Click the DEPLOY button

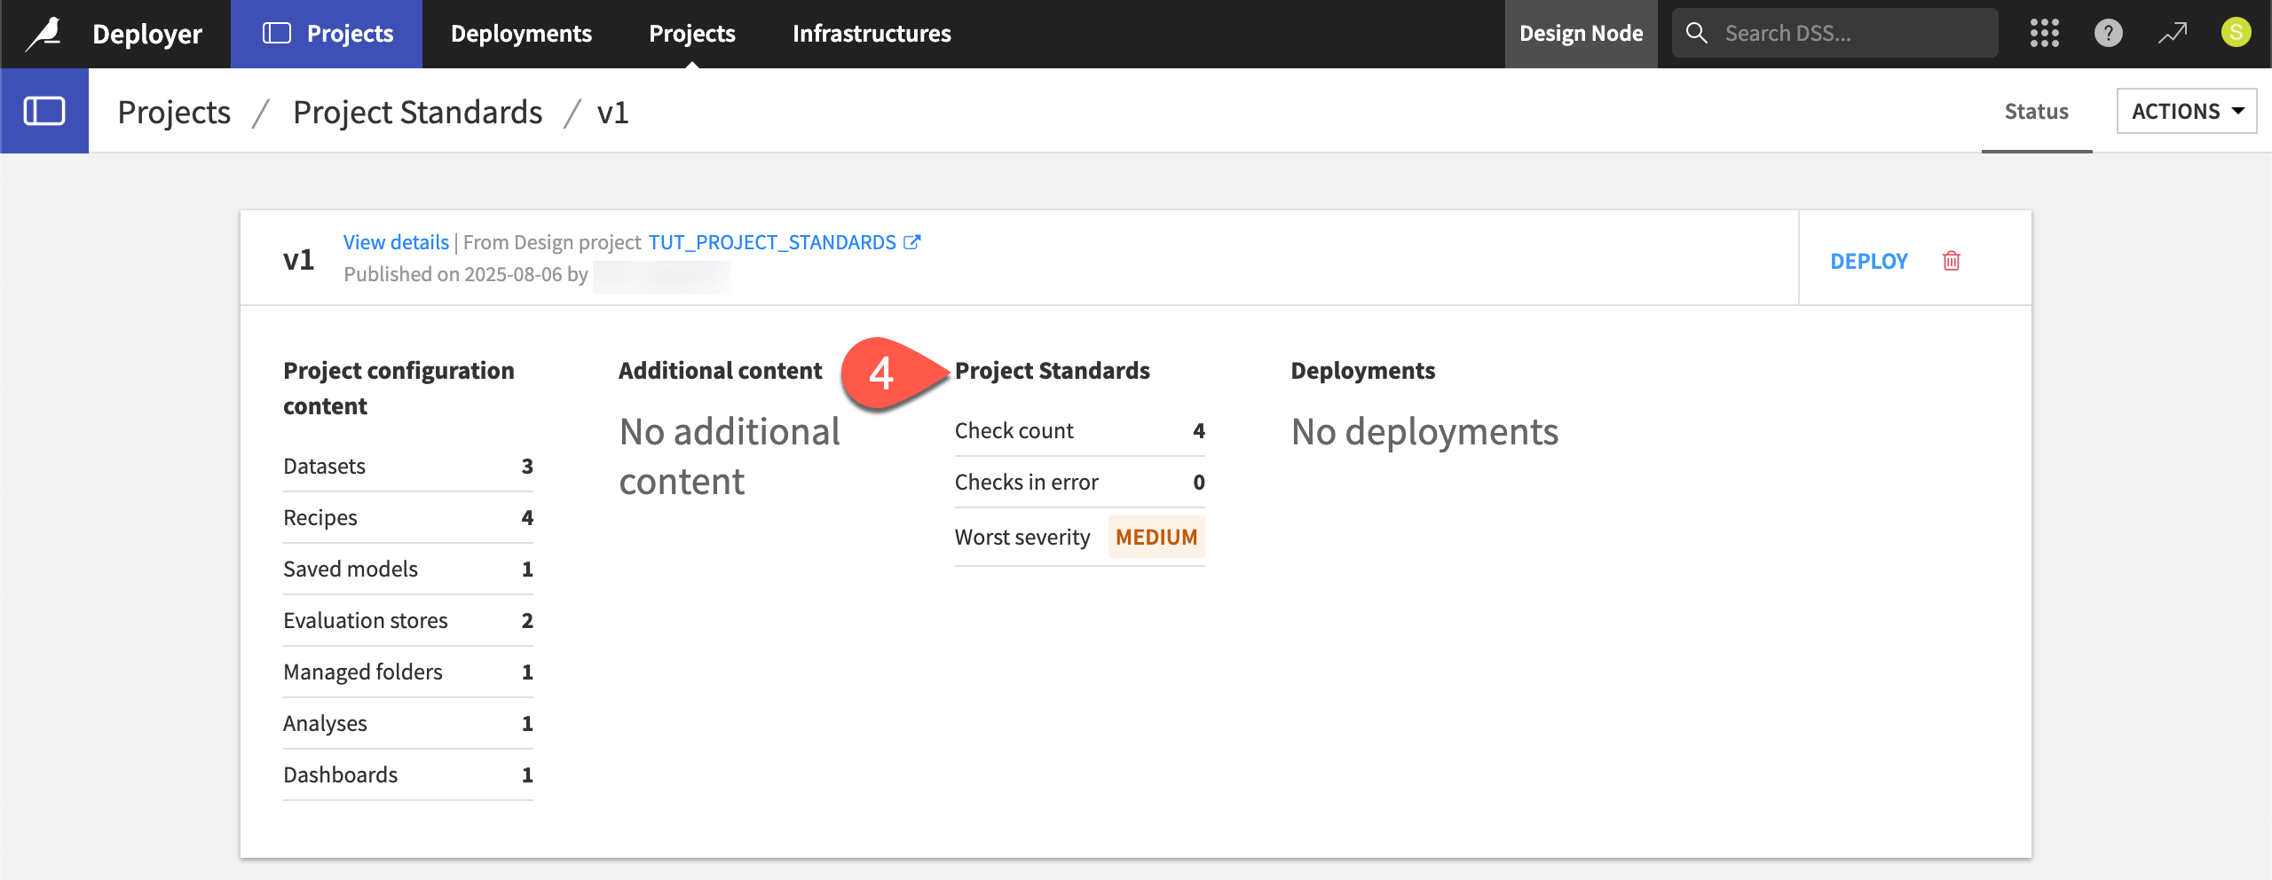tap(1868, 261)
